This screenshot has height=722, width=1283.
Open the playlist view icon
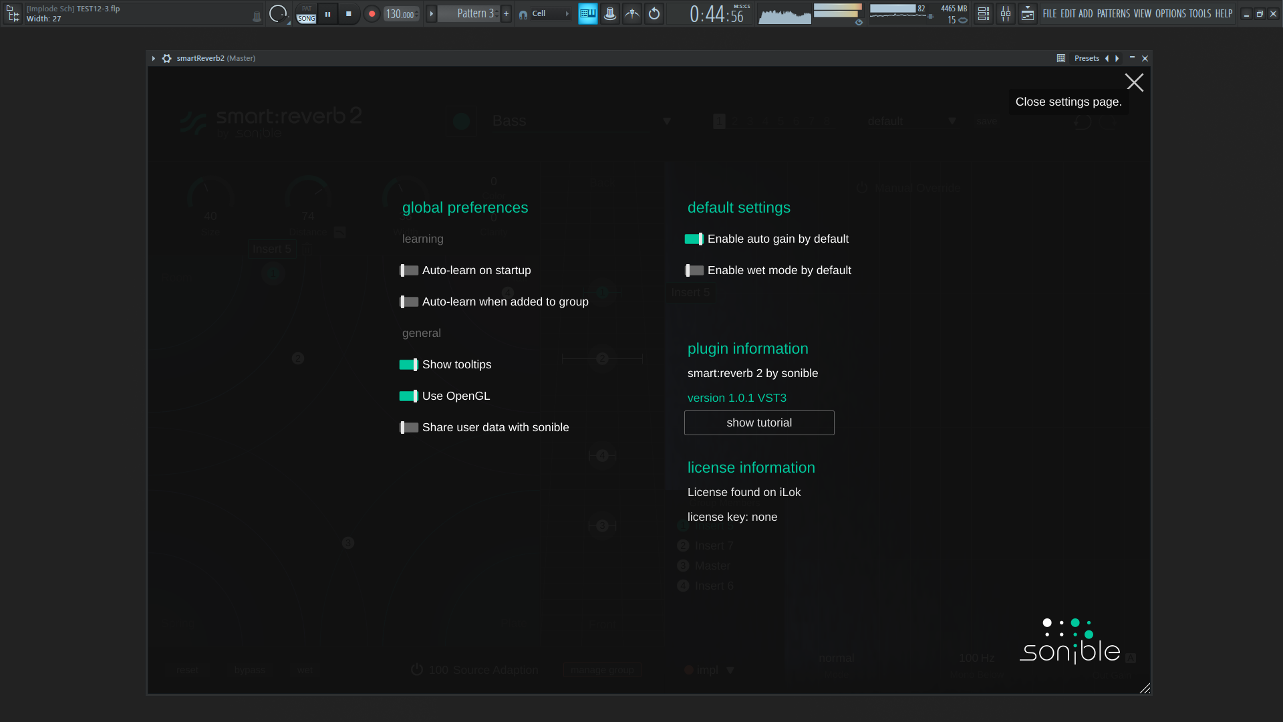click(x=984, y=13)
